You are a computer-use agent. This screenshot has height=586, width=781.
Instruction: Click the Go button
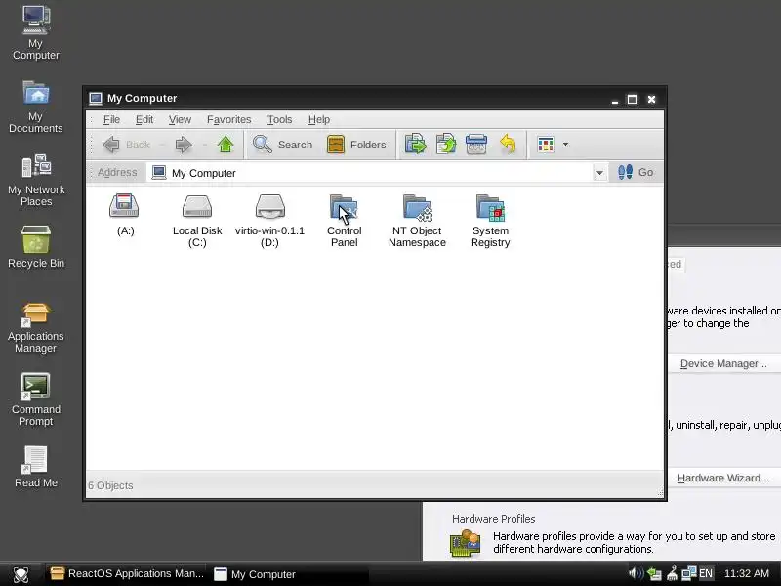tap(636, 173)
